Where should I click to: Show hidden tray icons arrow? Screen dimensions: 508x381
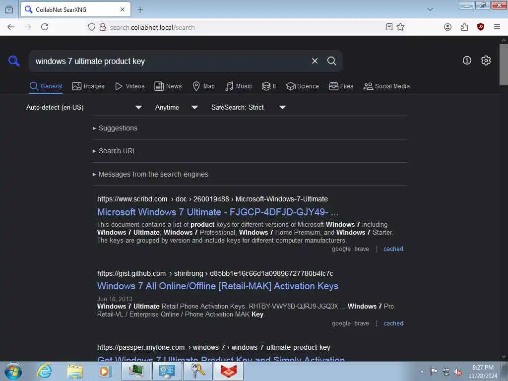pos(422,372)
